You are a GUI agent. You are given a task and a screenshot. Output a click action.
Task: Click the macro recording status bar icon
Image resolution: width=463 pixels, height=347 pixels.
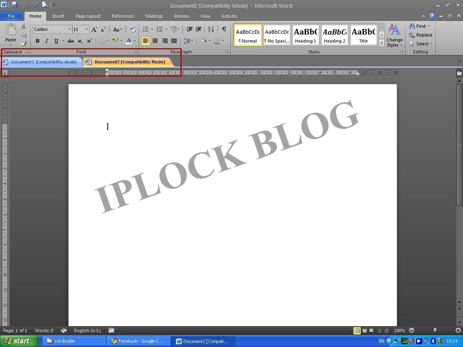111,331
